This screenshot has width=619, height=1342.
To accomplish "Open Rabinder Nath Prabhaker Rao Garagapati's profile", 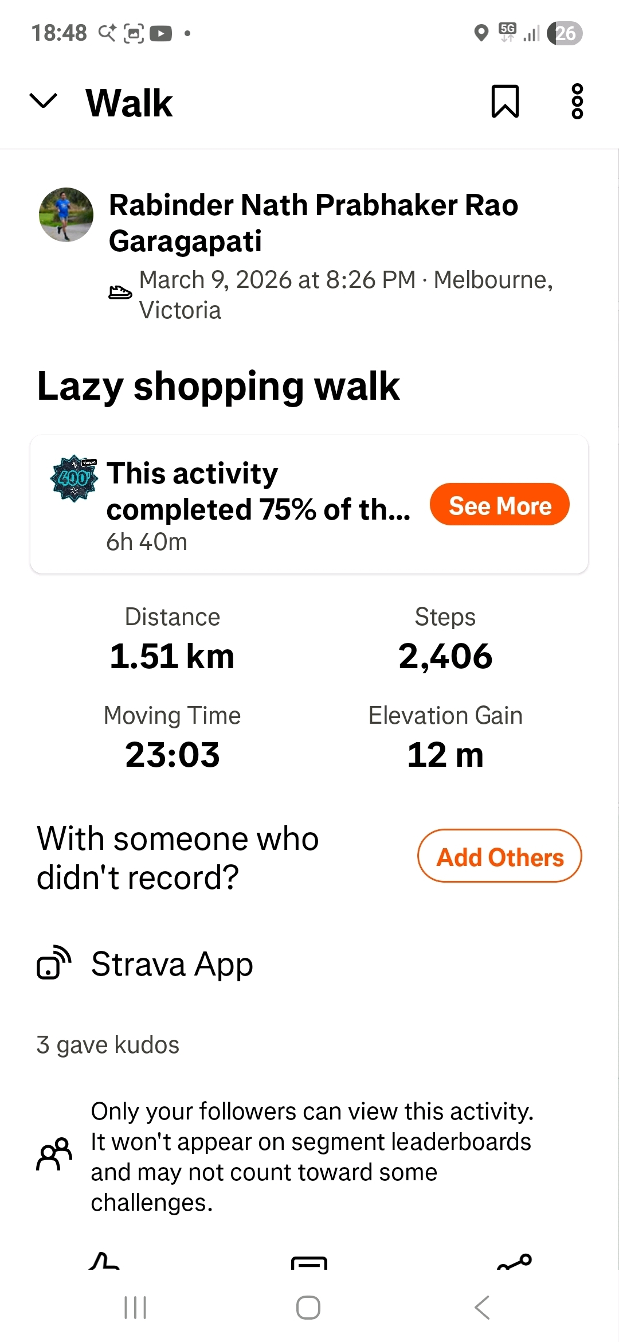I will click(313, 223).
